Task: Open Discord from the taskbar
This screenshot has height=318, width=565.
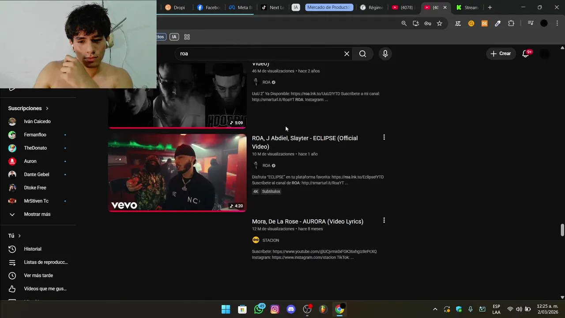Action: pyautogui.click(x=291, y=309)
